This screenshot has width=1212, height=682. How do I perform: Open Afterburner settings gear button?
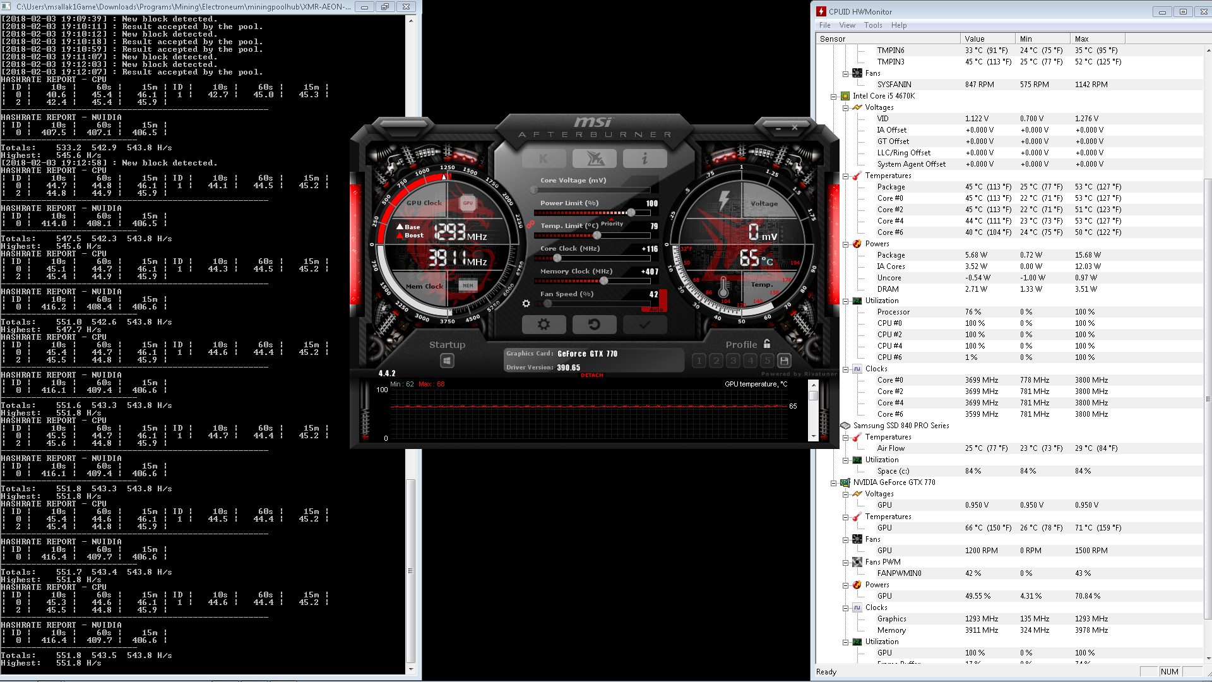coord(544,325)
